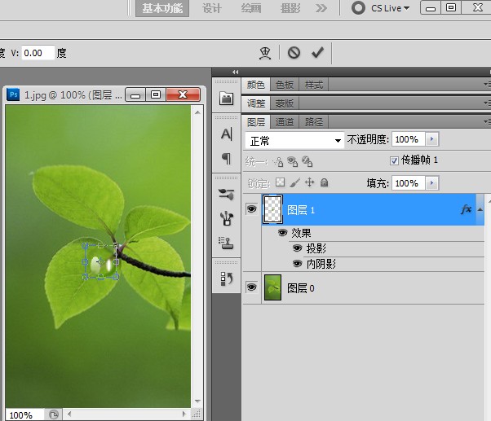Select the 图层 0 layer name
Image resolution: width=491 pixels, height=421 pixels.
301,287
